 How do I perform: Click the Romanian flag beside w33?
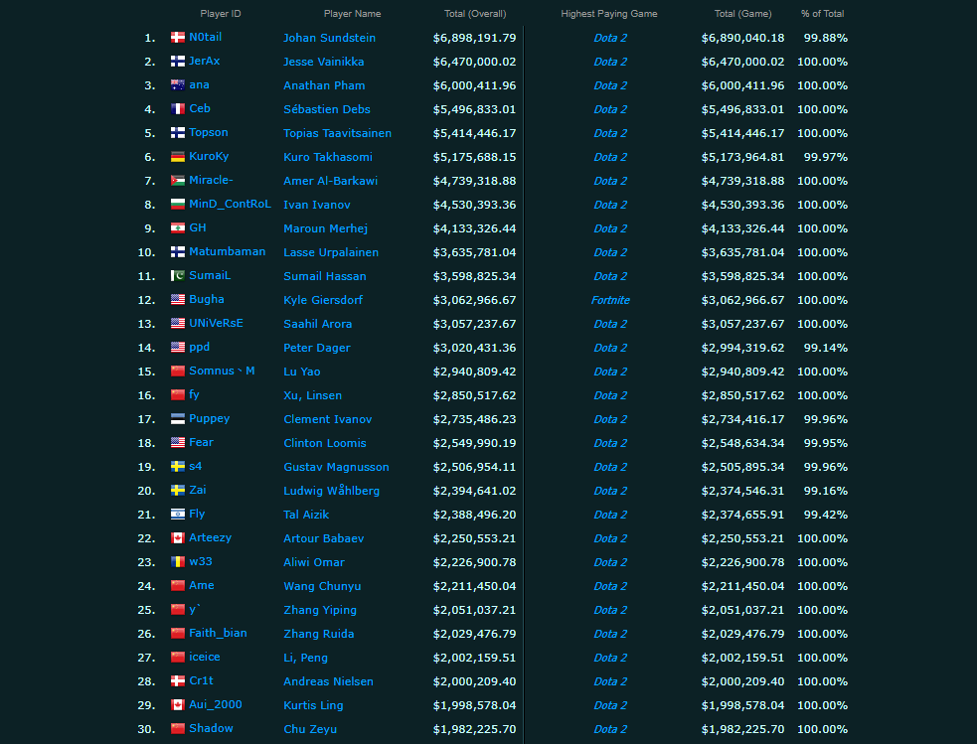178,561
